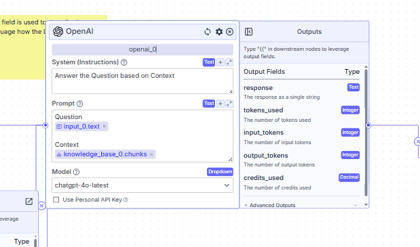Select the knowledge_base_0.chunks variable chip
This screenshot has height=247, width=420.
[105, 154]
